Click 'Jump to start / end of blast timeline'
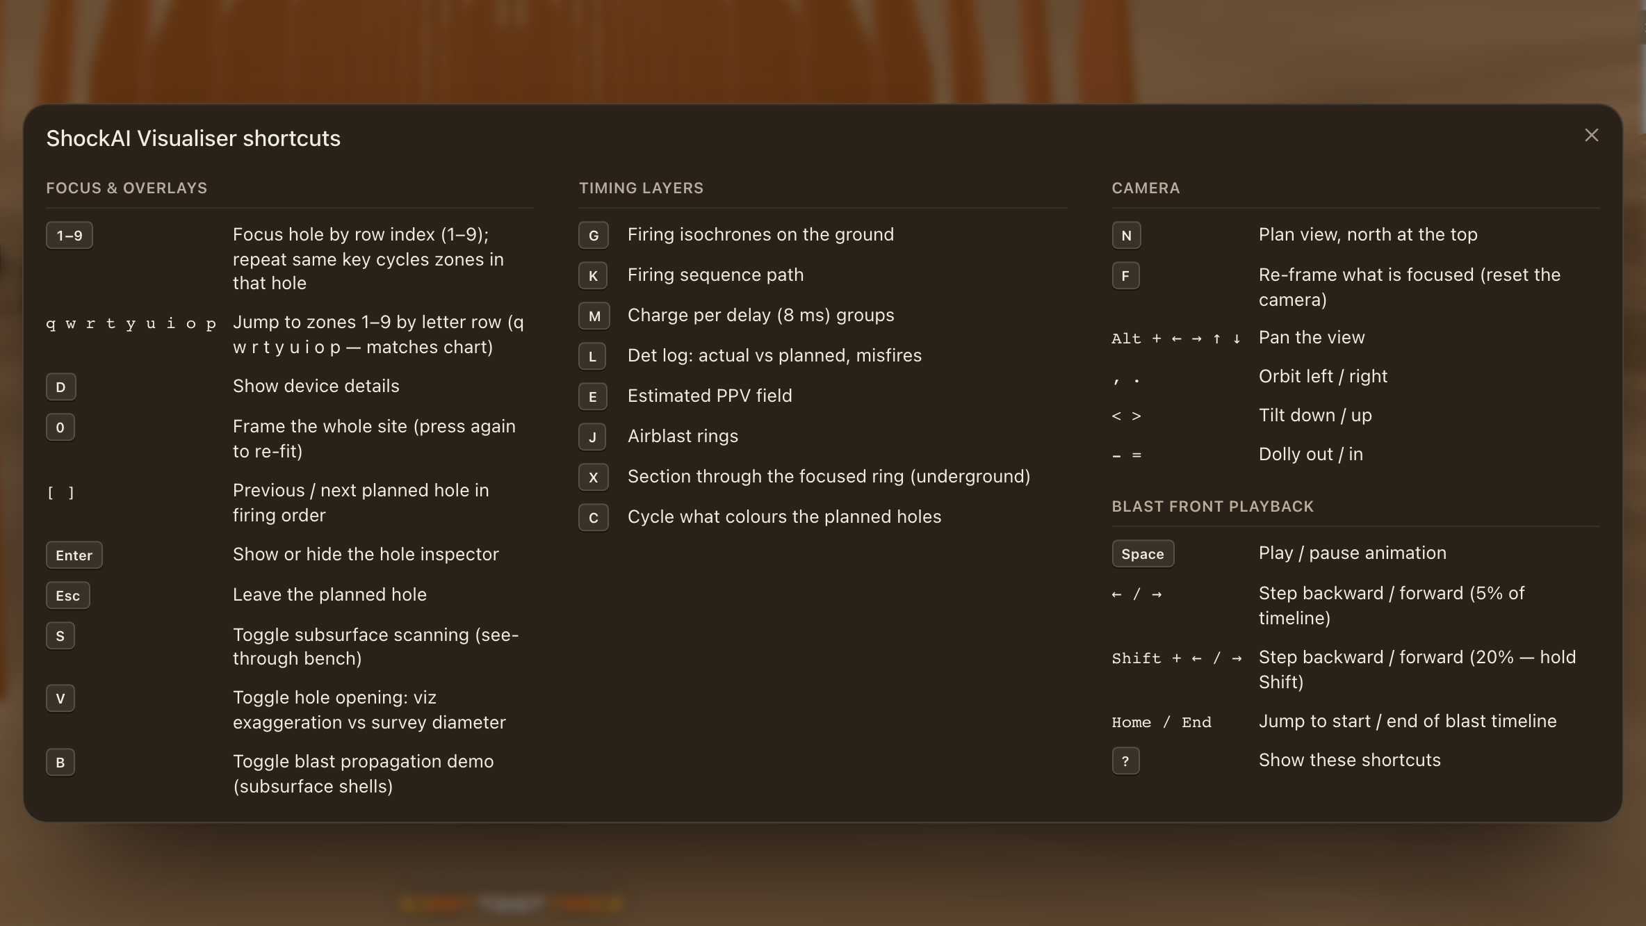1646x926 pixels. click(1408, 721)
